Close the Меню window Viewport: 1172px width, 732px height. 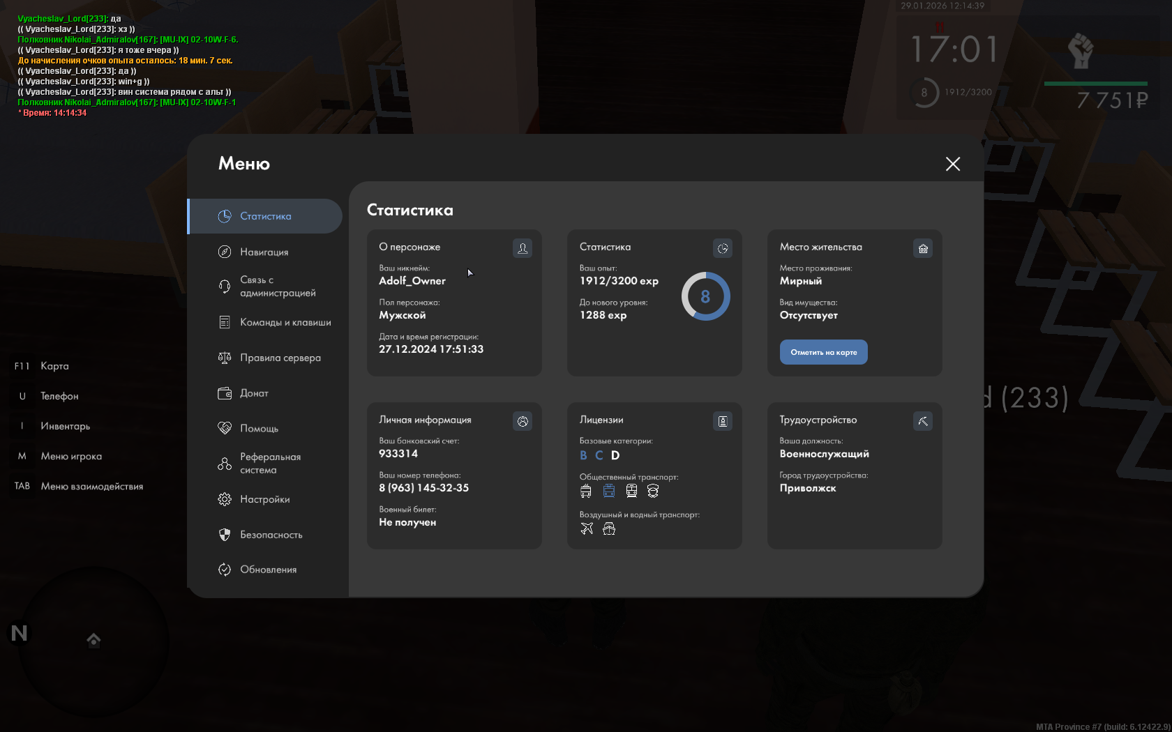click(952, 164)
